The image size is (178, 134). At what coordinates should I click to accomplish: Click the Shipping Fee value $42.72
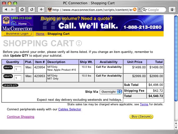[x=158, y=91]
